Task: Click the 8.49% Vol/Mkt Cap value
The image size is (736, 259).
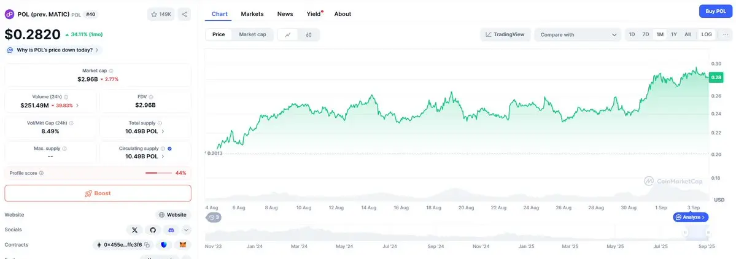Action: pos(50,131)
